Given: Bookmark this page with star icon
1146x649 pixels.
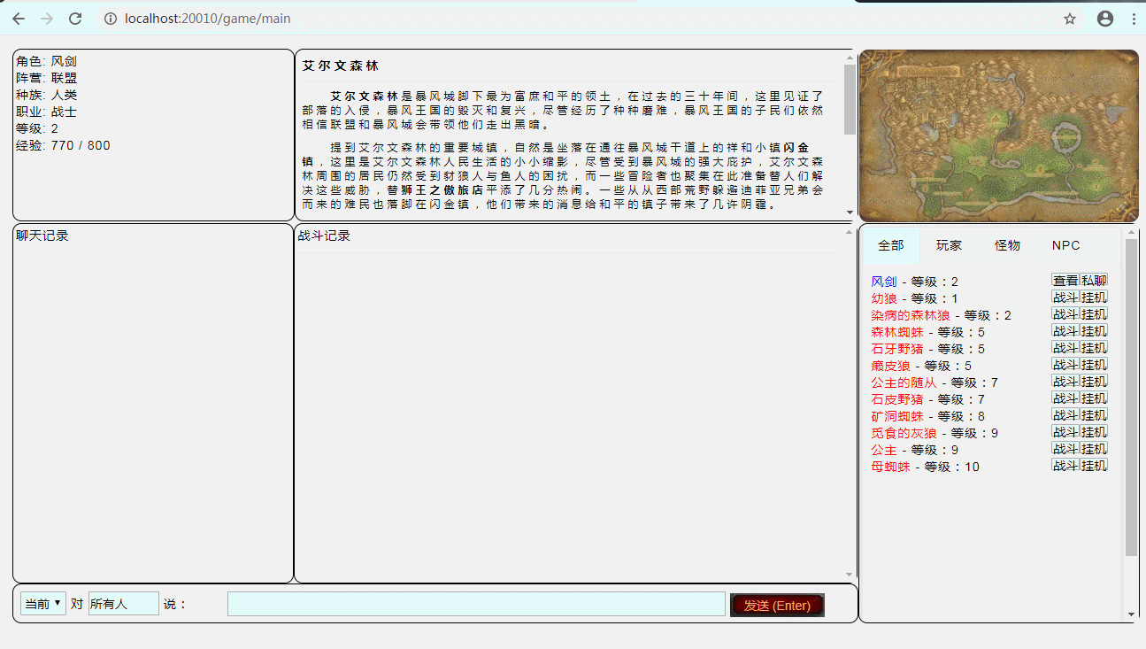Looking at the screenshot, I should coord(1070,19).
